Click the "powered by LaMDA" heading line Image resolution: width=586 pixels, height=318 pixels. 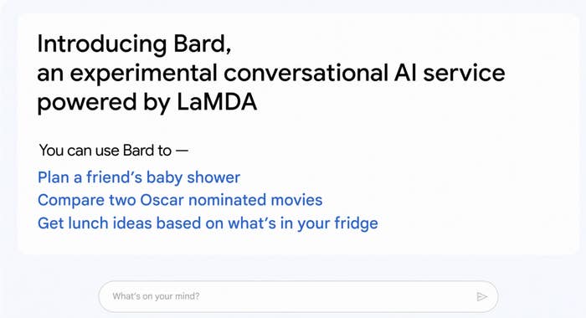click(x=146, y=102)
